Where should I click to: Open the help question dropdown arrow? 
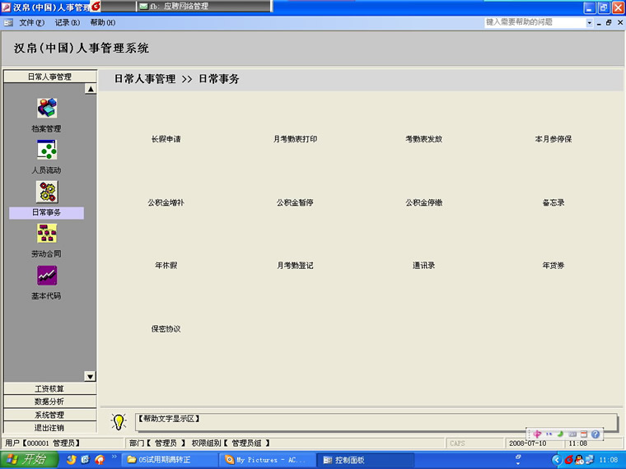tap(589, 23)
